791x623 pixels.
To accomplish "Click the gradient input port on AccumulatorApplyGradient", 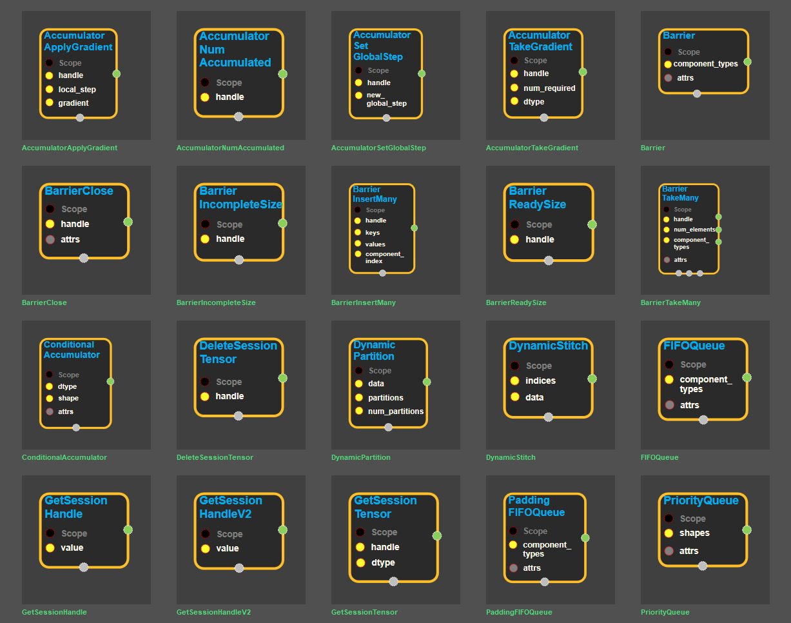I will [x=49, y=103].
